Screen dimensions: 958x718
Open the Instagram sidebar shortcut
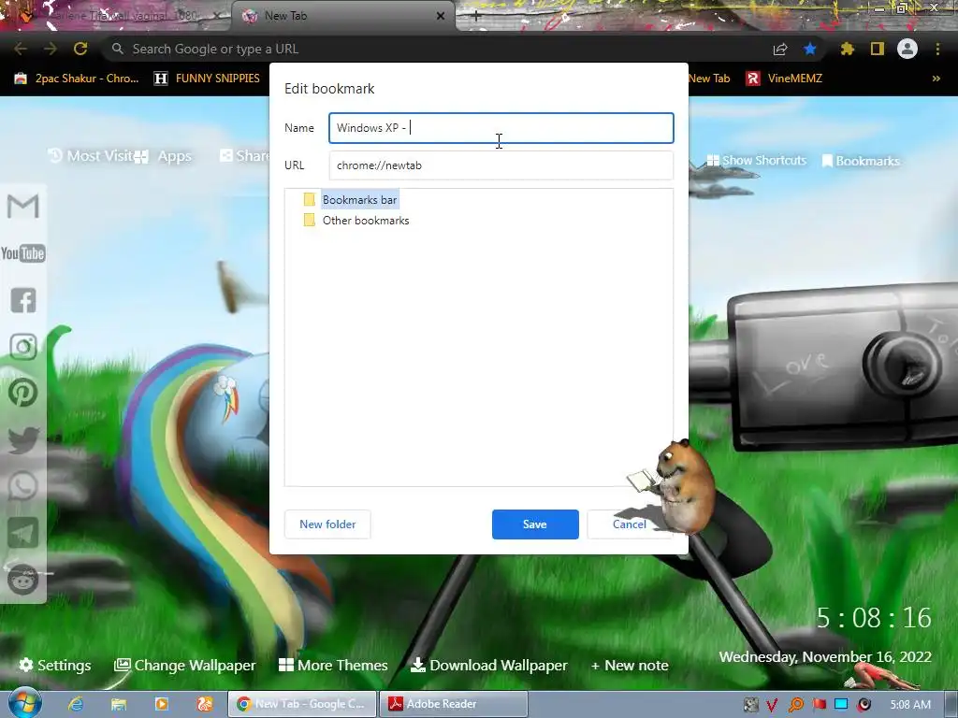(x=23, y=347)
